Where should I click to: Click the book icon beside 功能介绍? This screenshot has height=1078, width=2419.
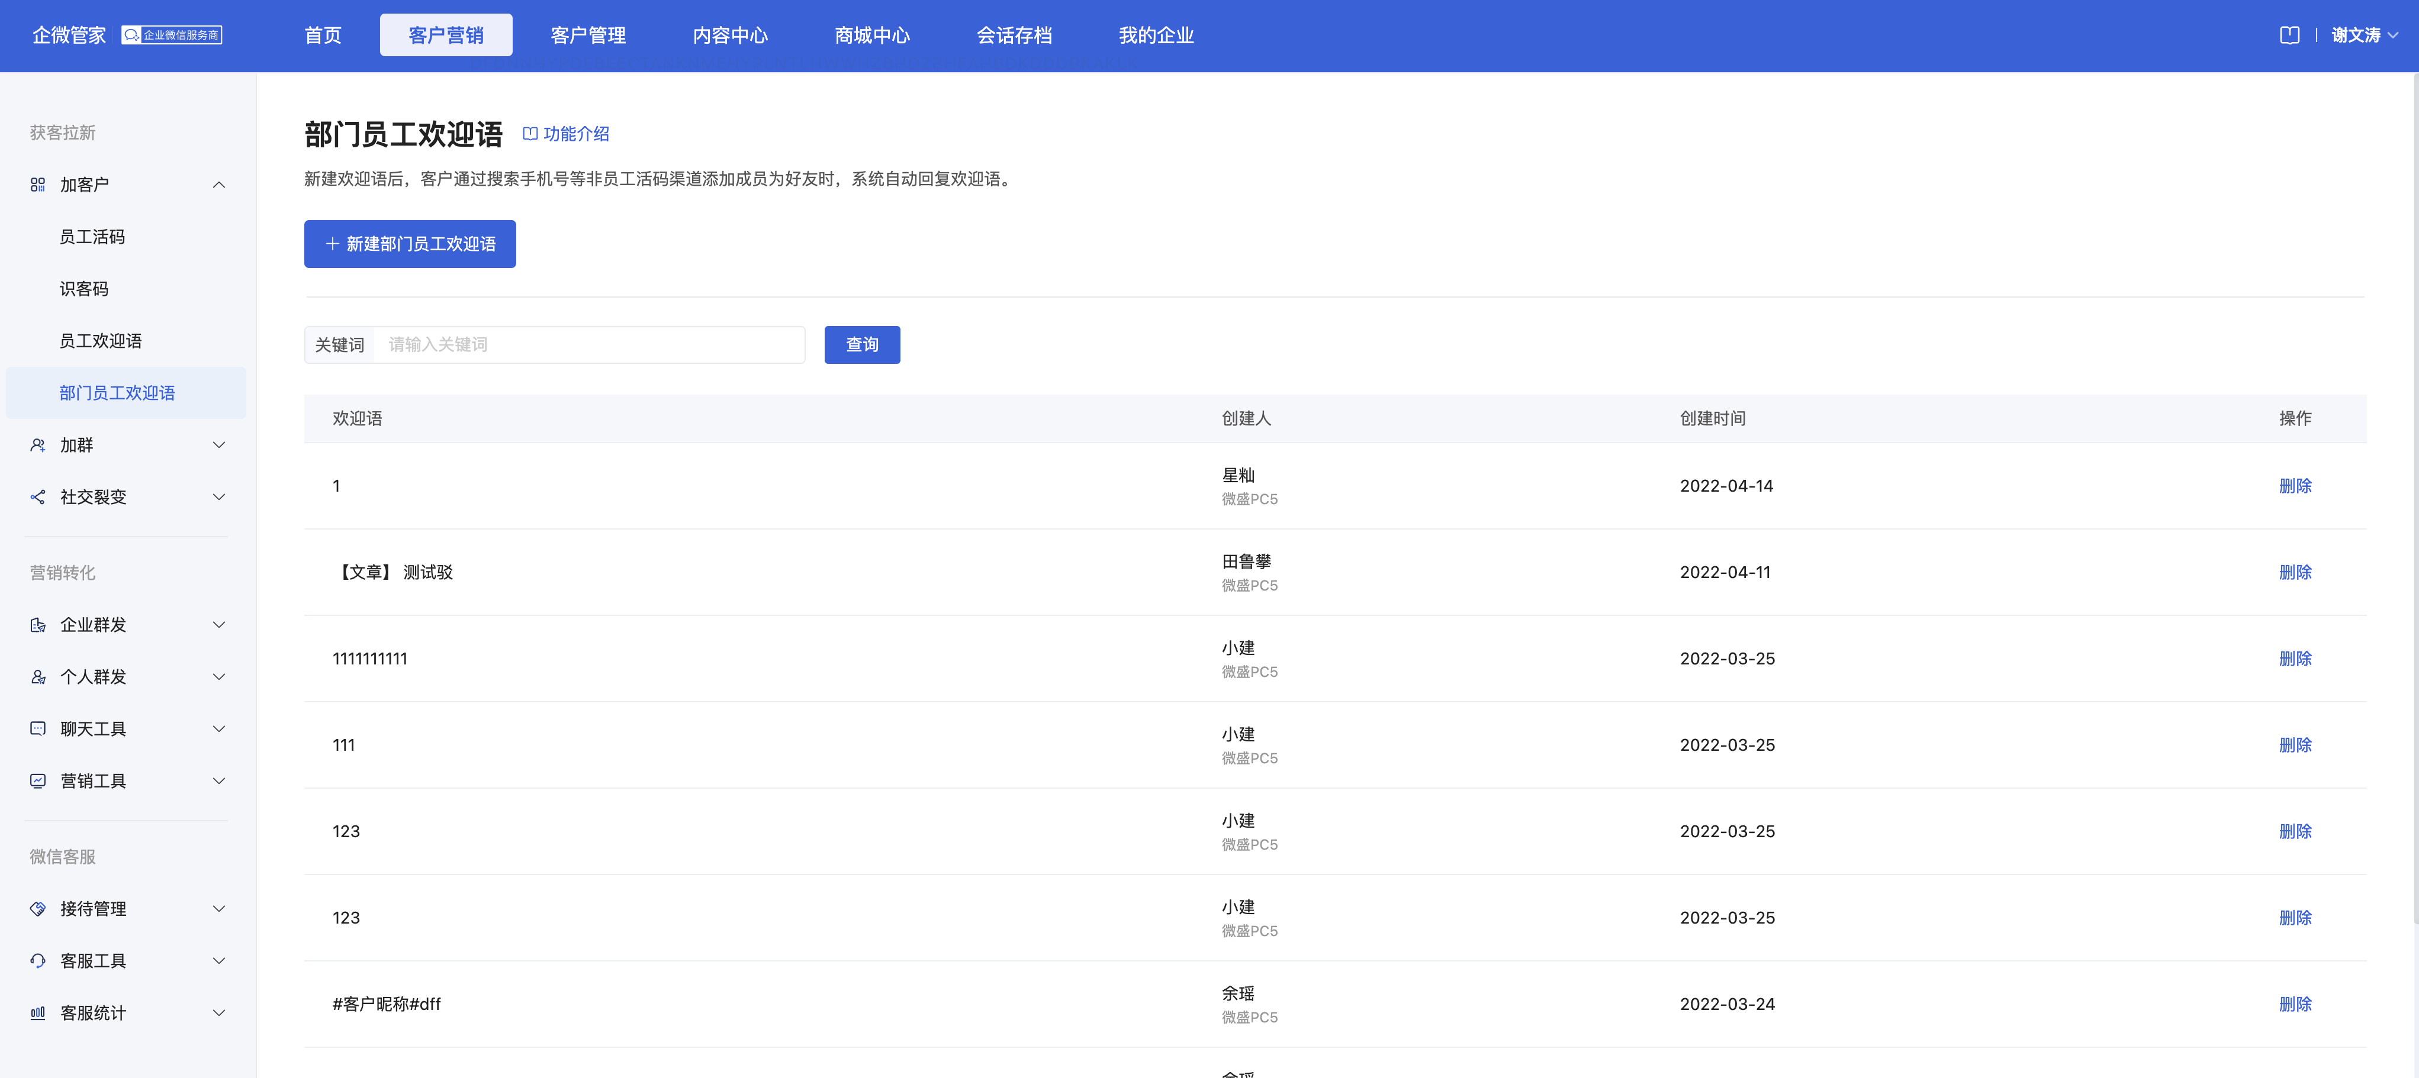point(530,134)
